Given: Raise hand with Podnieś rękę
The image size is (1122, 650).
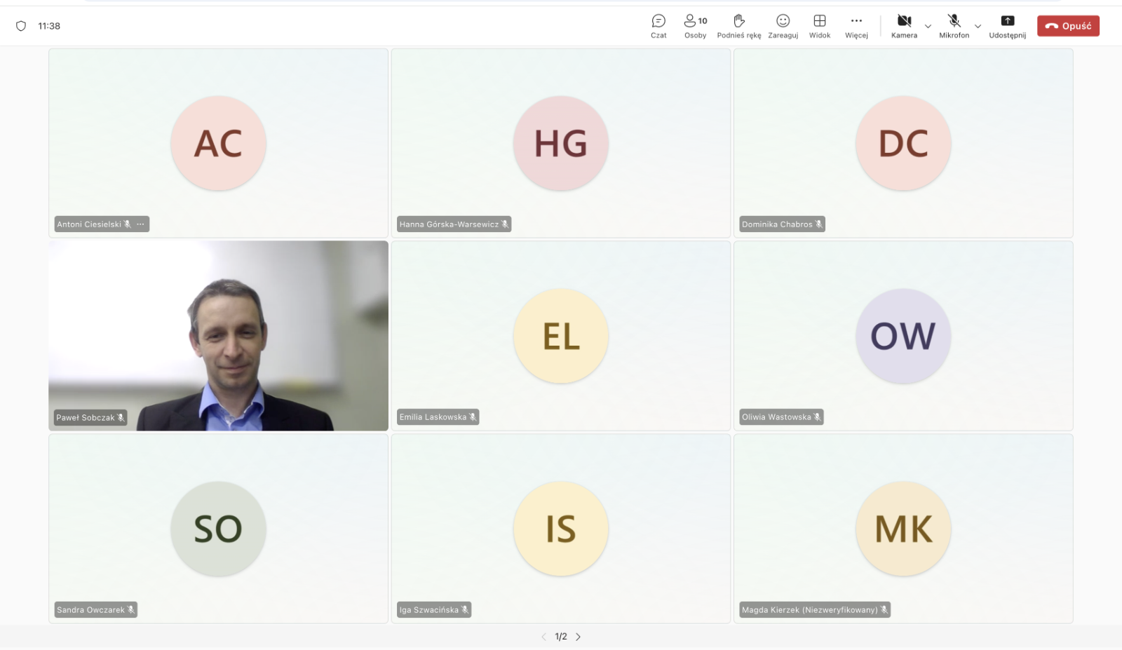Looking at the screenshot, I should point(738,26).
